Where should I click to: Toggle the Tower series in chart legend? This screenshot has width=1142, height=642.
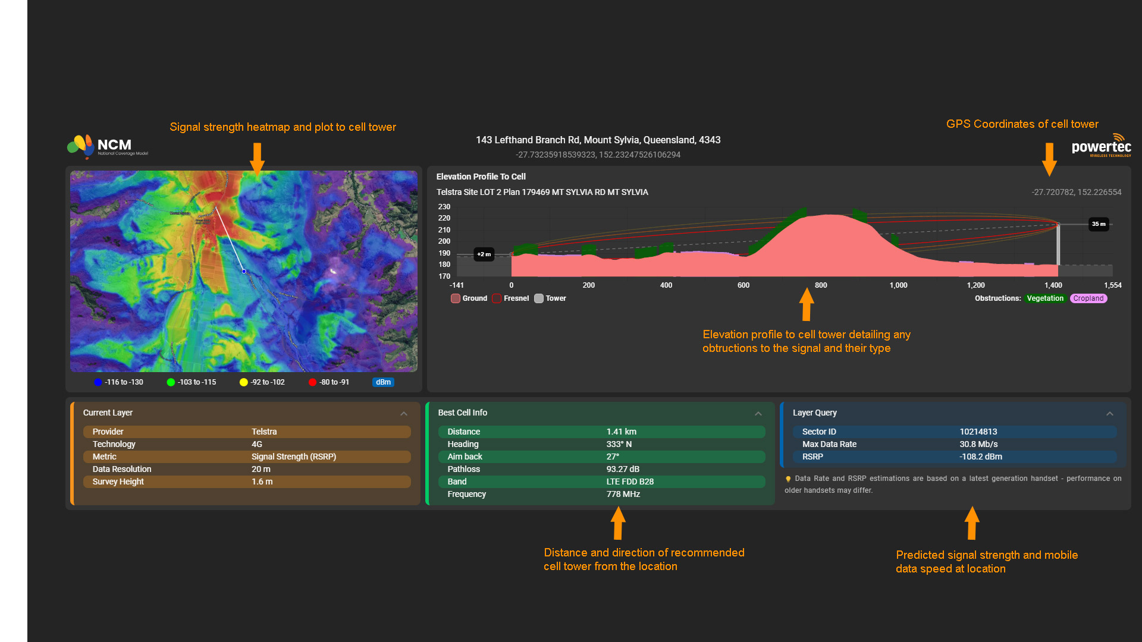tap(550, 298)
